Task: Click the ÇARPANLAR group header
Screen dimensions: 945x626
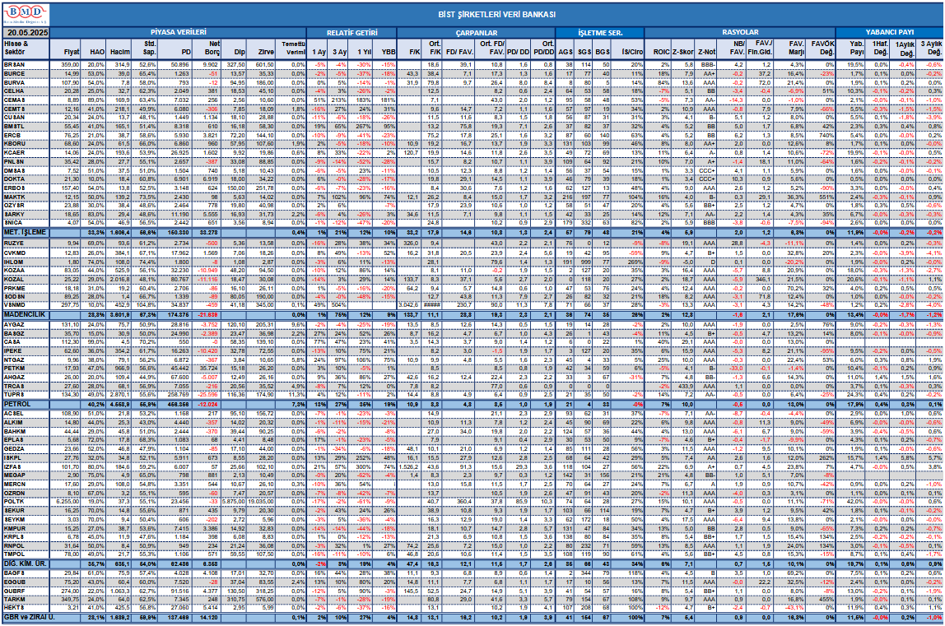Action: [x=476, y=33]
